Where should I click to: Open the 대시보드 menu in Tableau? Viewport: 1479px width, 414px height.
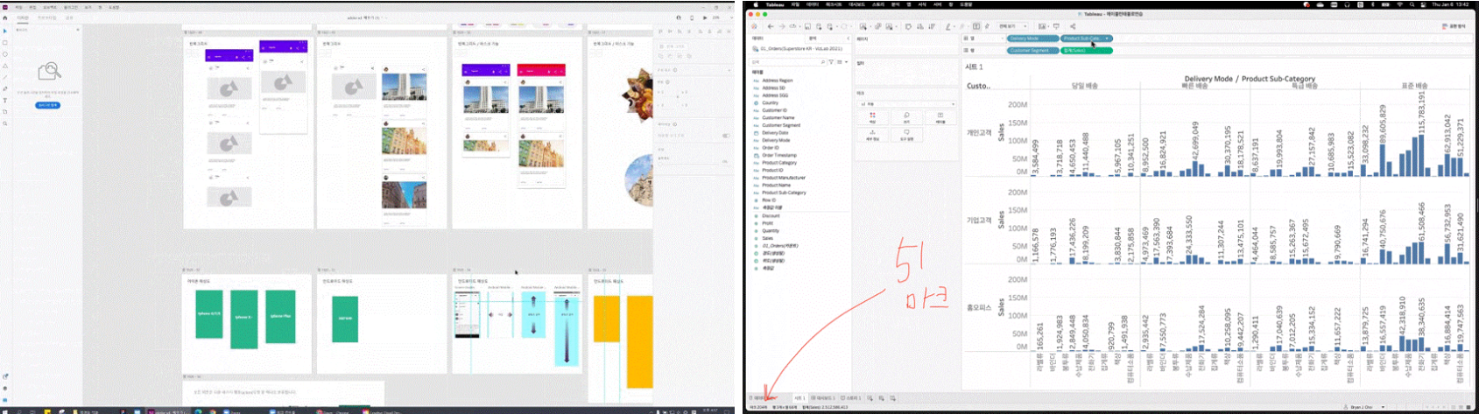pos(856,4)
